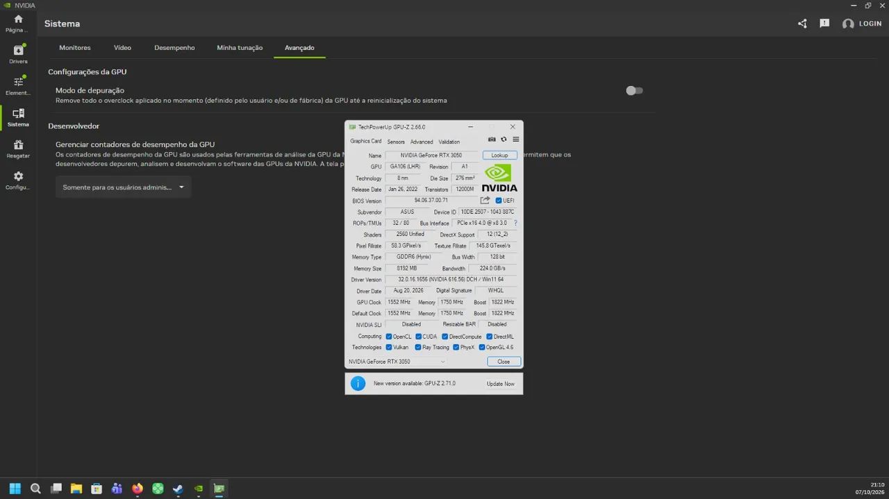
Task: Click the LOGIN button in NVIDIA app
Action: pyautogui.click(x=862, y=24)
